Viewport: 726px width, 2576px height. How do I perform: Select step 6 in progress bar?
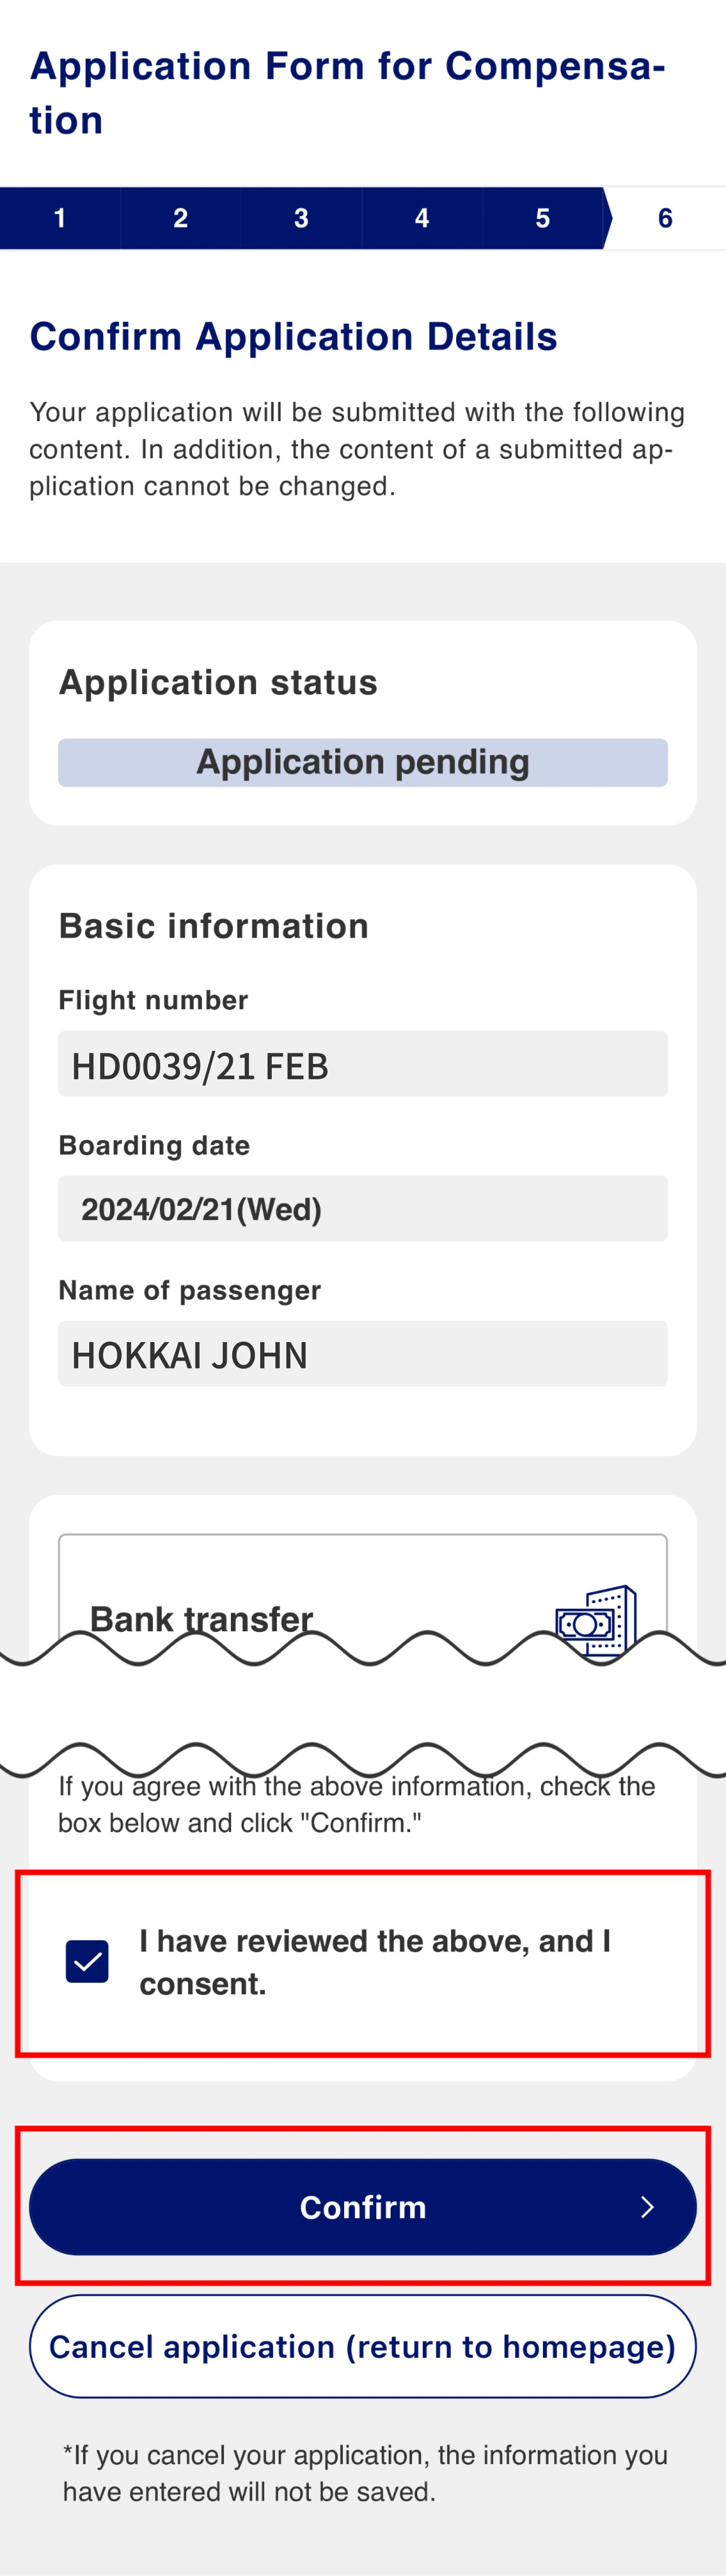point(666,218)
